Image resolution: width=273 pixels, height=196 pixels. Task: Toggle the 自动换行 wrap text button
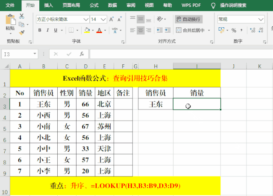pyautogui.click(x=188, y=19)
